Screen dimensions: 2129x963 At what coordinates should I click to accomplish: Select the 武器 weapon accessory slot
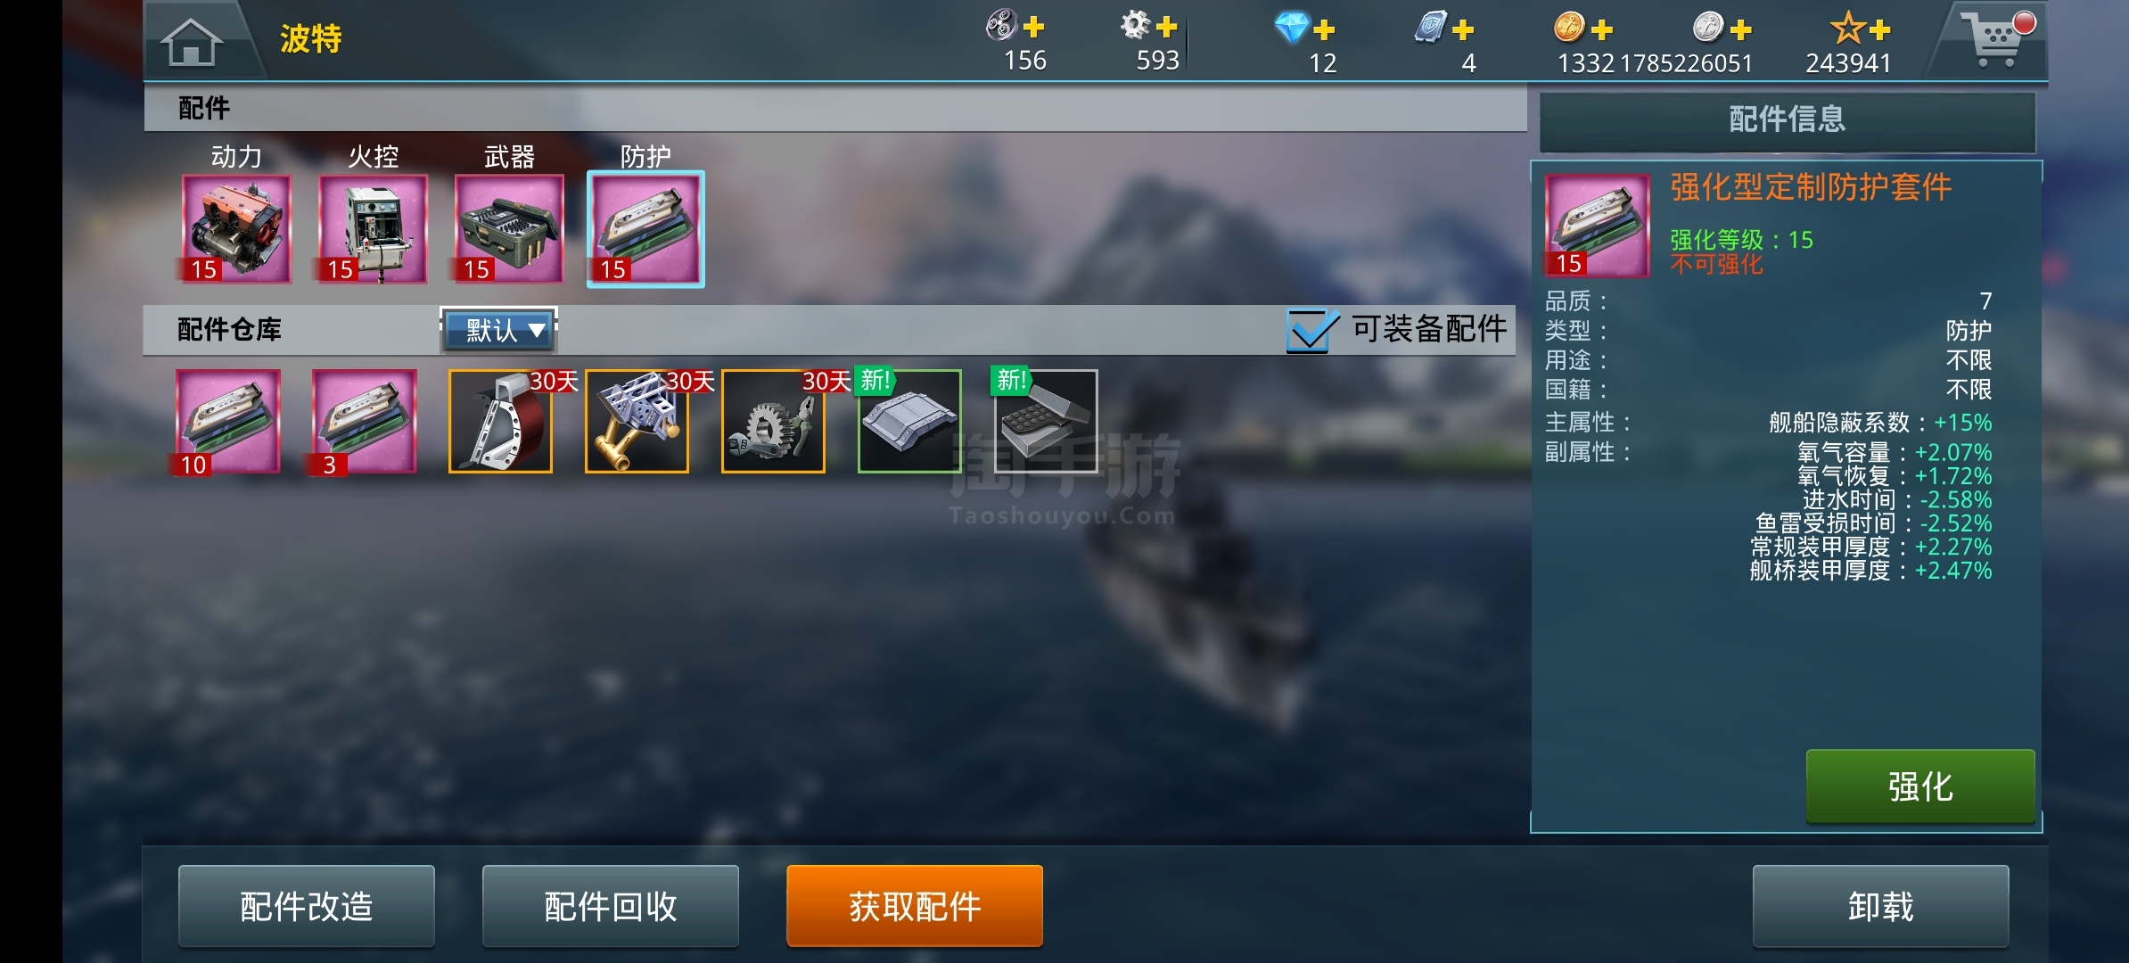(509, 229)
